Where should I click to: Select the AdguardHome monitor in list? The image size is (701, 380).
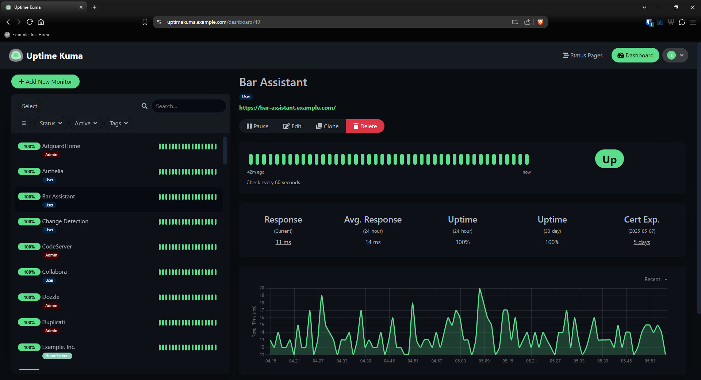[x=61, y=146]
